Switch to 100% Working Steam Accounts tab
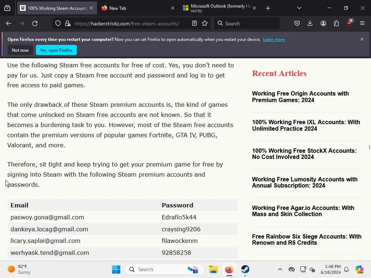371x278 pixels. 57,8
